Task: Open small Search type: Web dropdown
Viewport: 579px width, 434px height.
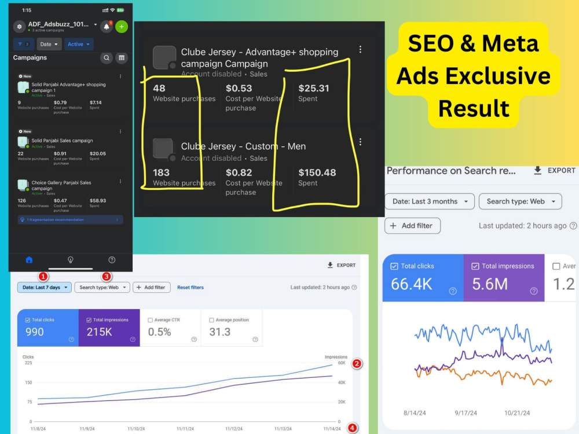Action: tap(102, 287)
